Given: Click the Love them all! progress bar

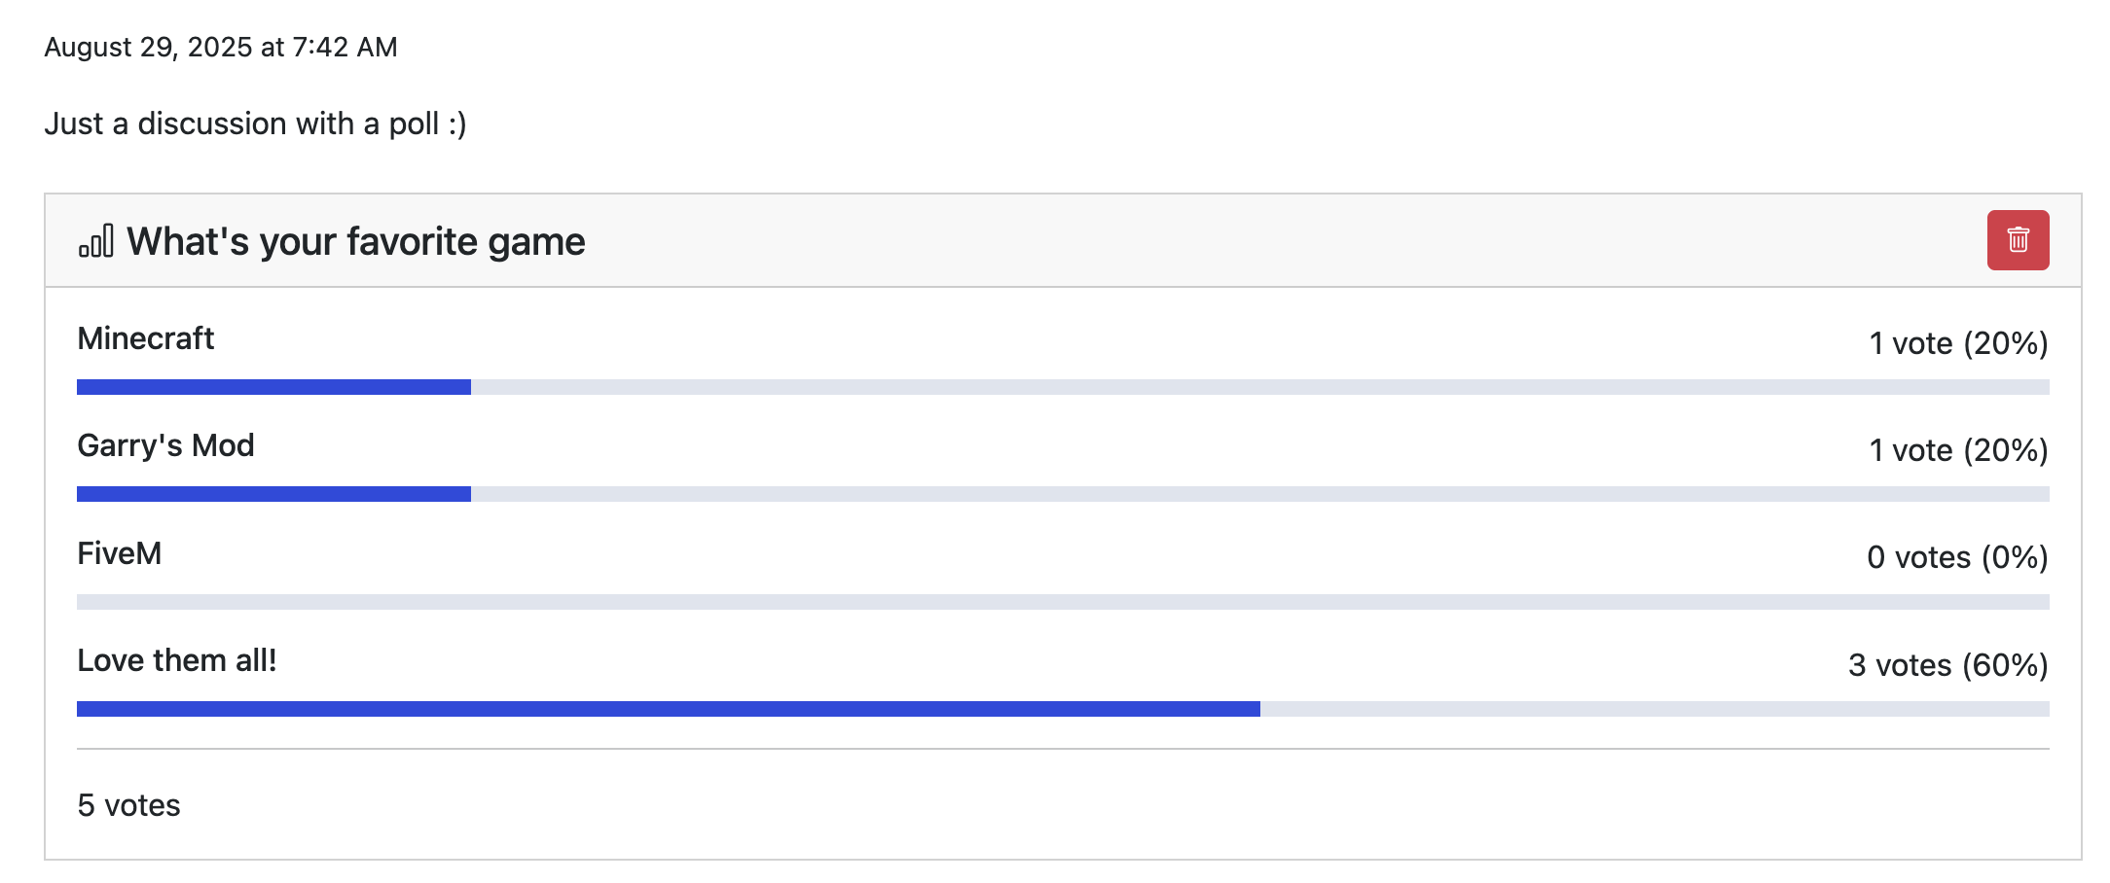Looking at the screenshot, I should pyautogui.click(x=1063, y=709).
